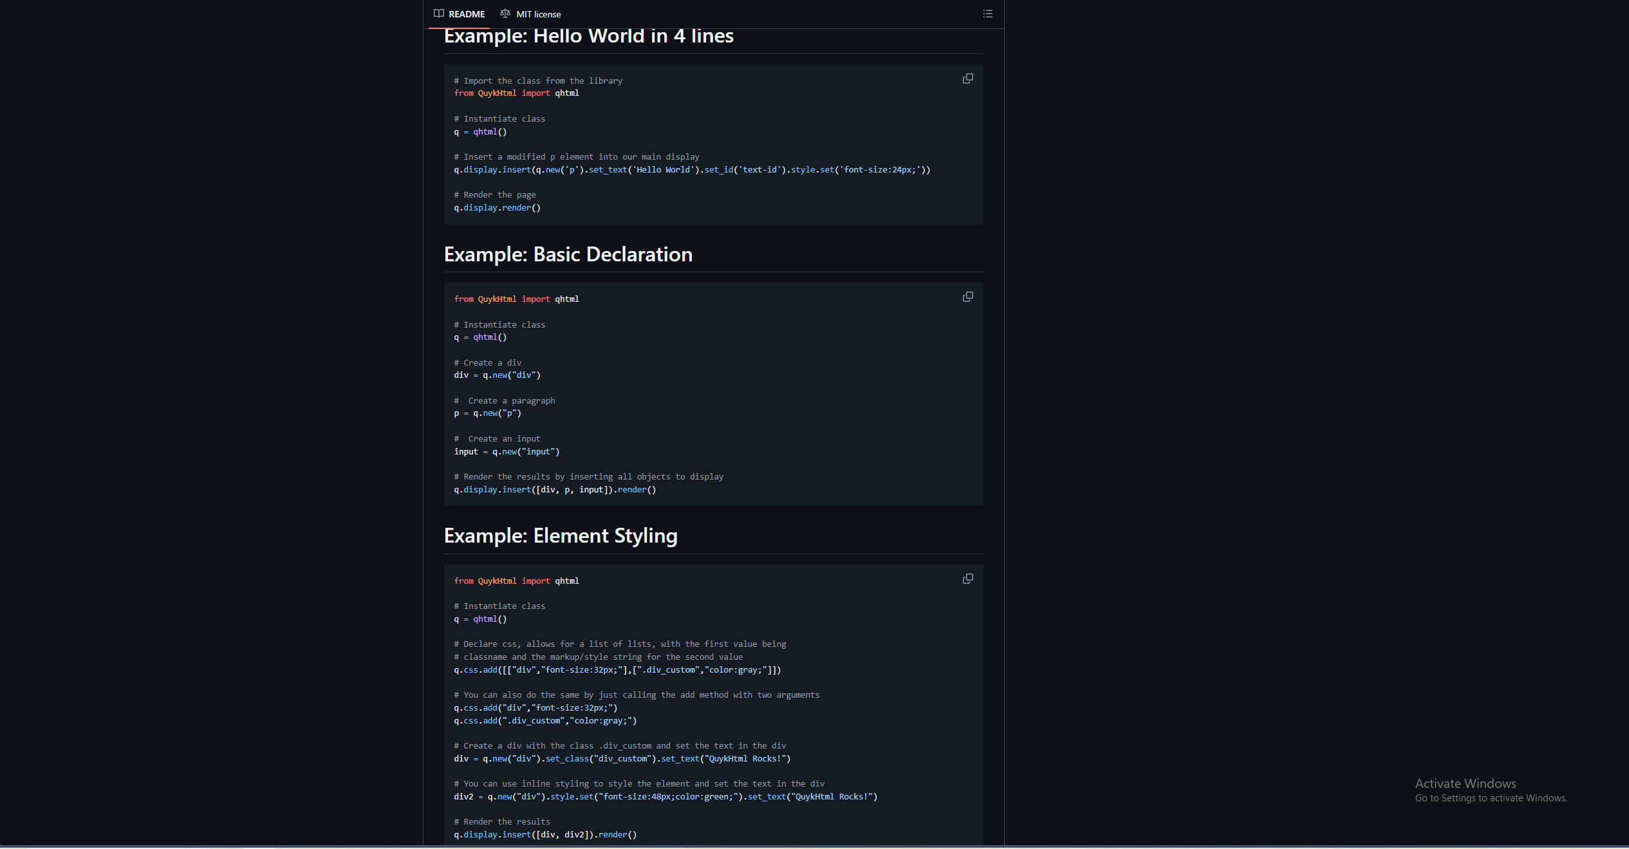Click the '# Import the class from the library' comment

(x=538, y=81)
